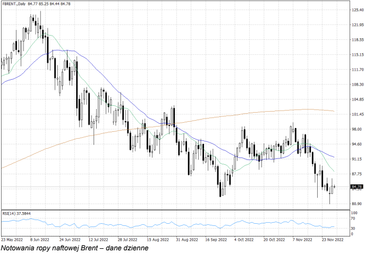Select the 15 Aug 2022 date marker
The image size is (365, 253).
(157, 240)
